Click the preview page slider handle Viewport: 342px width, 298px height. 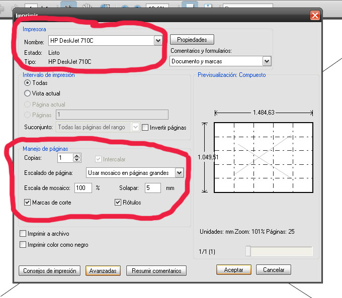248,251
